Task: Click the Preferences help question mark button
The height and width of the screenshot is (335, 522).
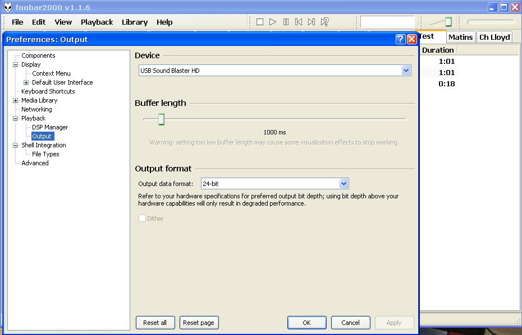Action: [x=401, y=39]
